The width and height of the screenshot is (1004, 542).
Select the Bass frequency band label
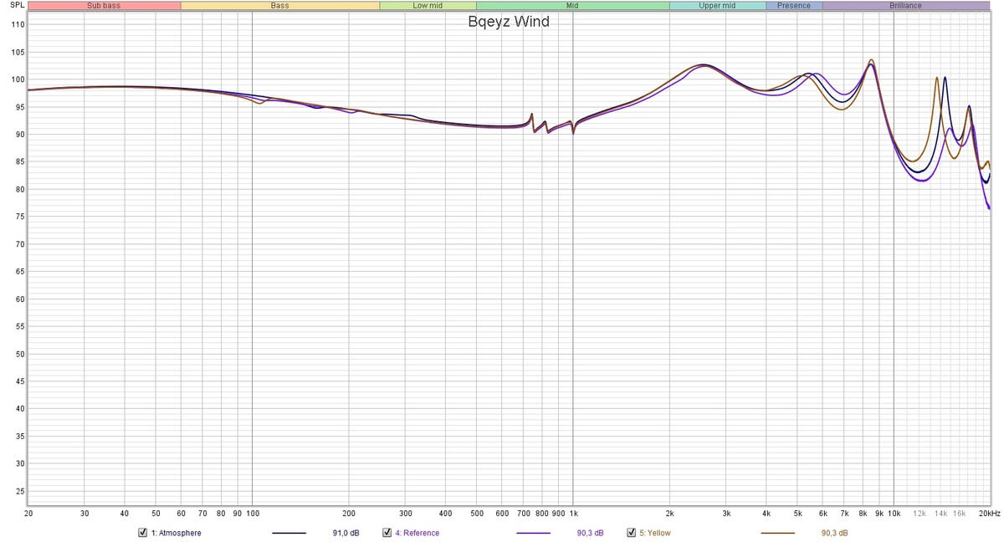click(x=279, y=6)
